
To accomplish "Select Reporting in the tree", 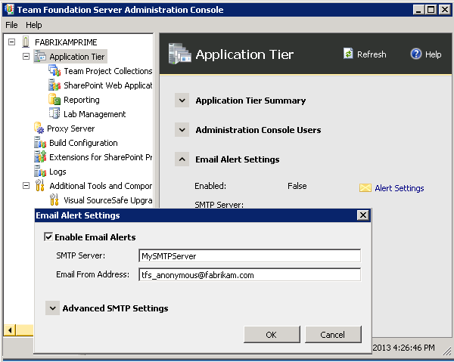I will pos(82,100).
